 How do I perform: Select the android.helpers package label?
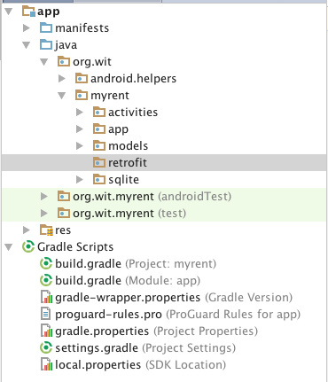coord(134,79)
